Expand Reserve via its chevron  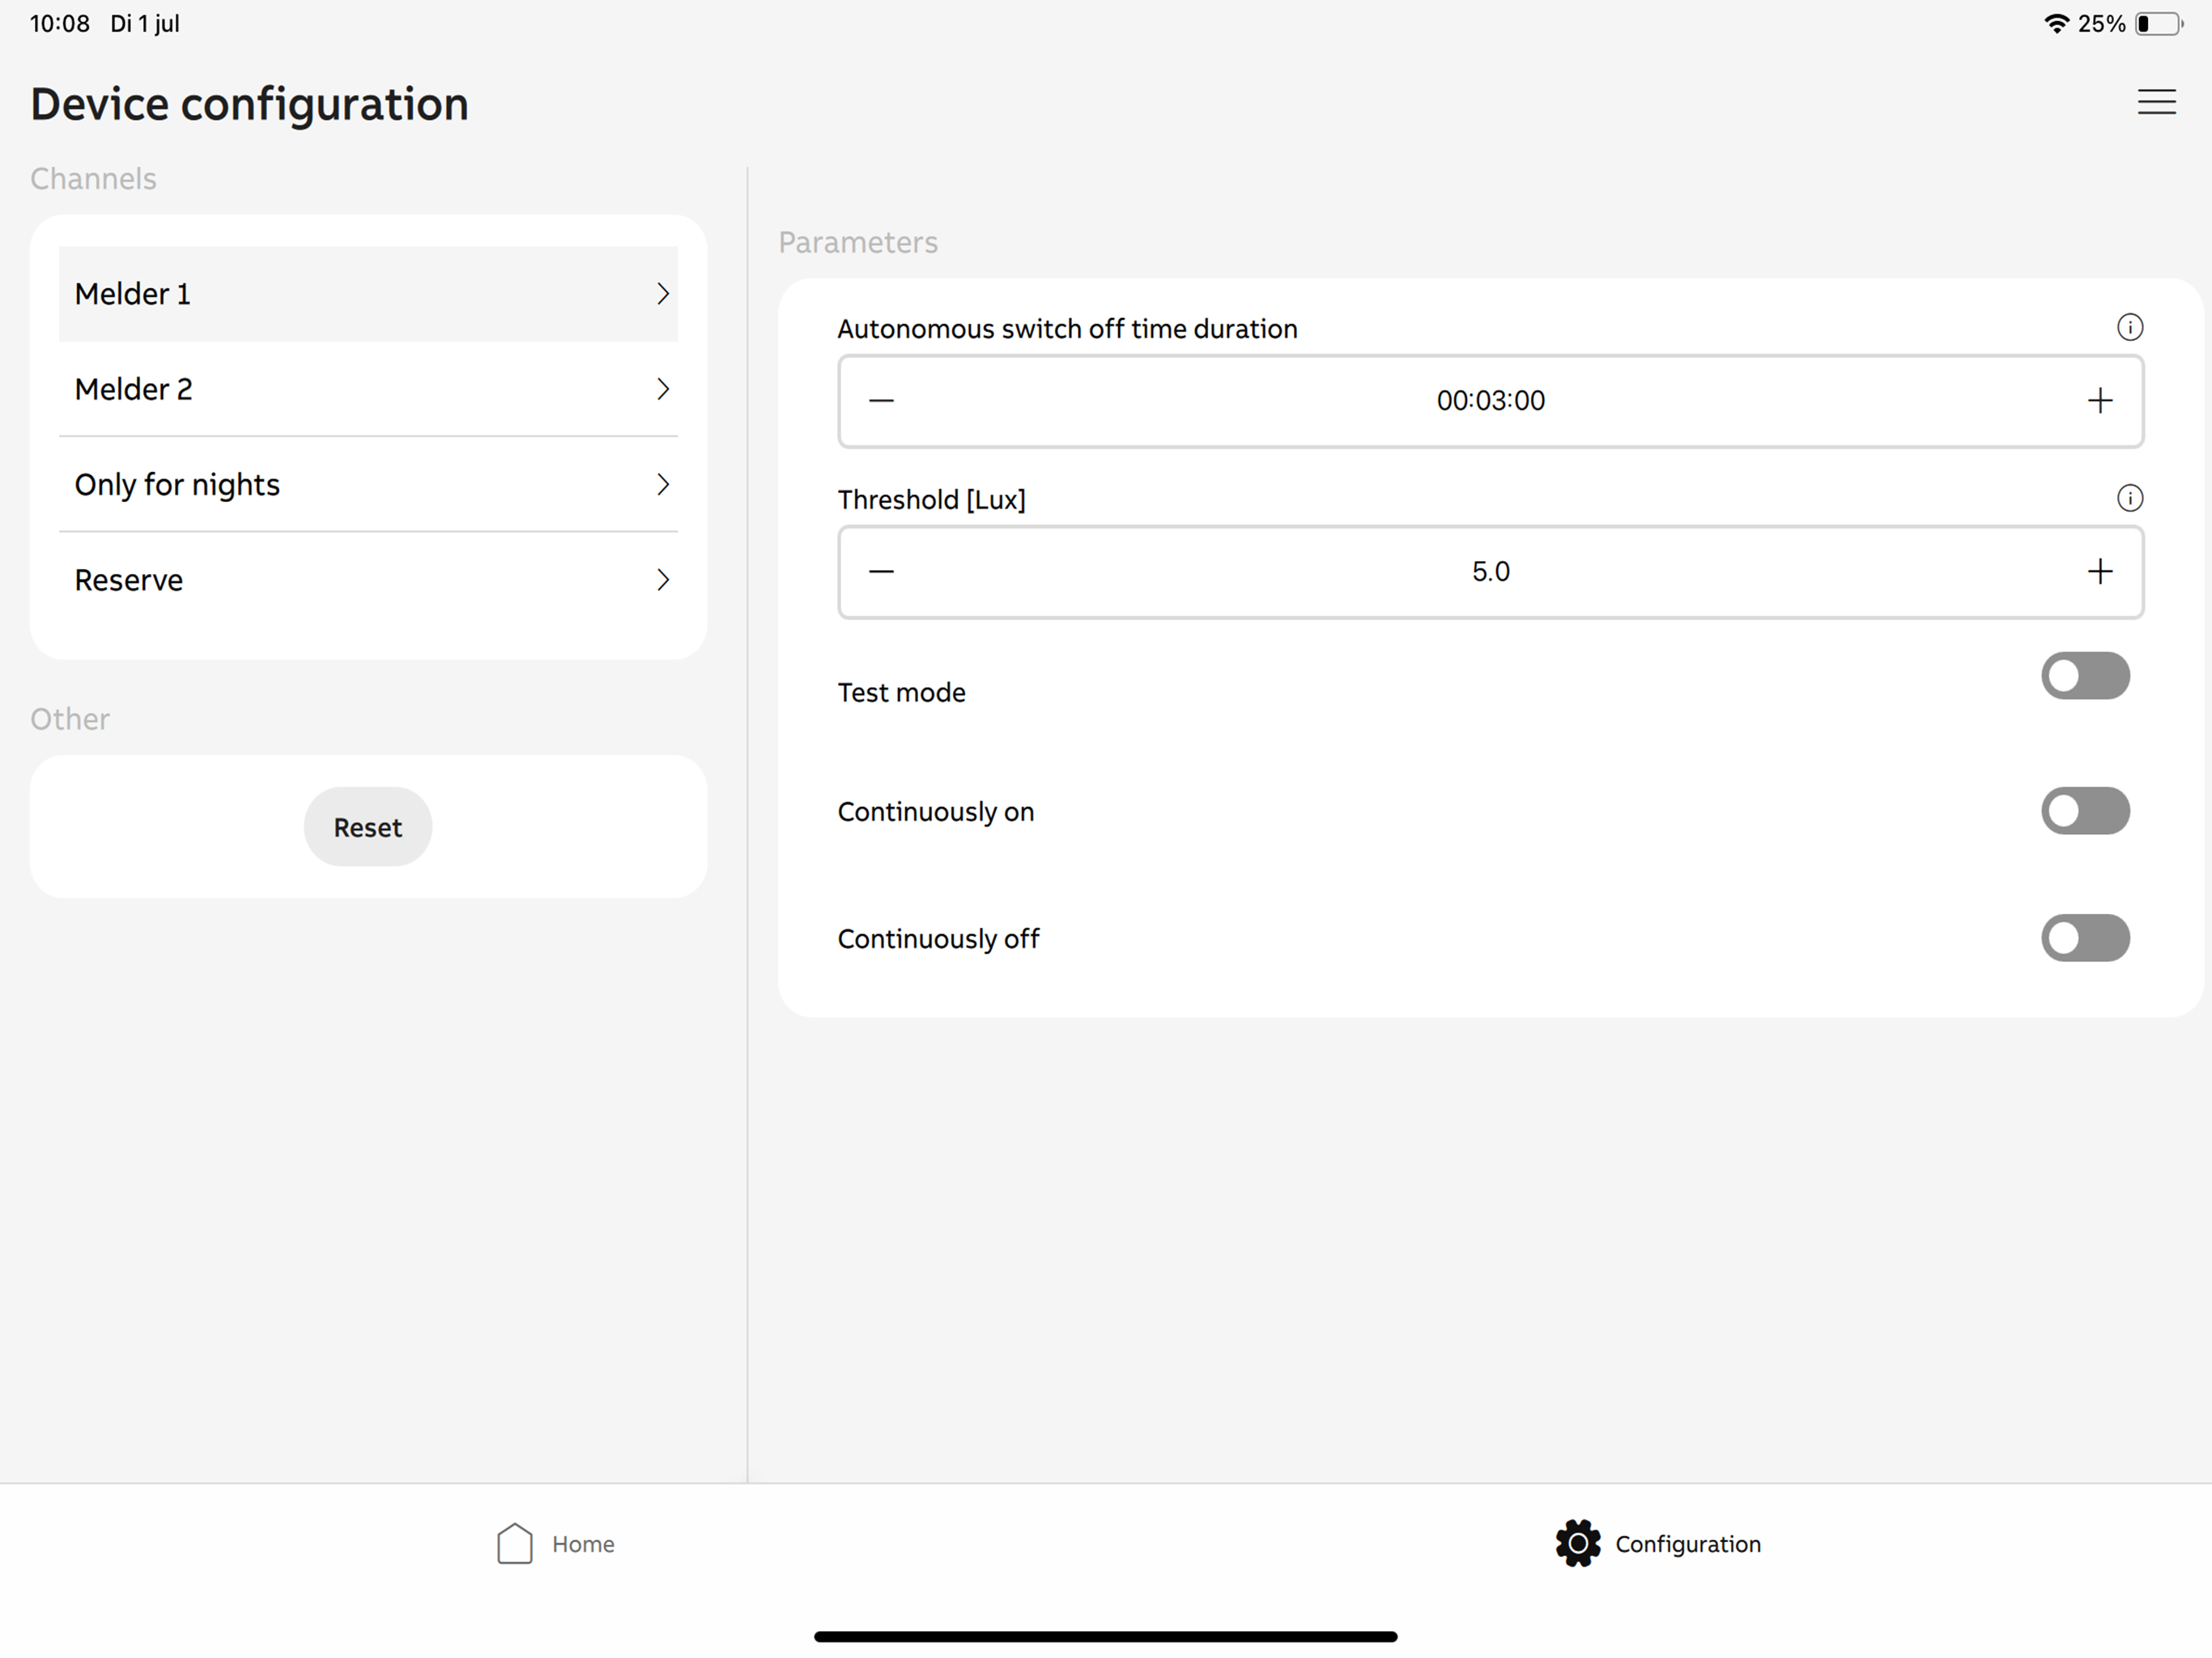coord(662,580)
